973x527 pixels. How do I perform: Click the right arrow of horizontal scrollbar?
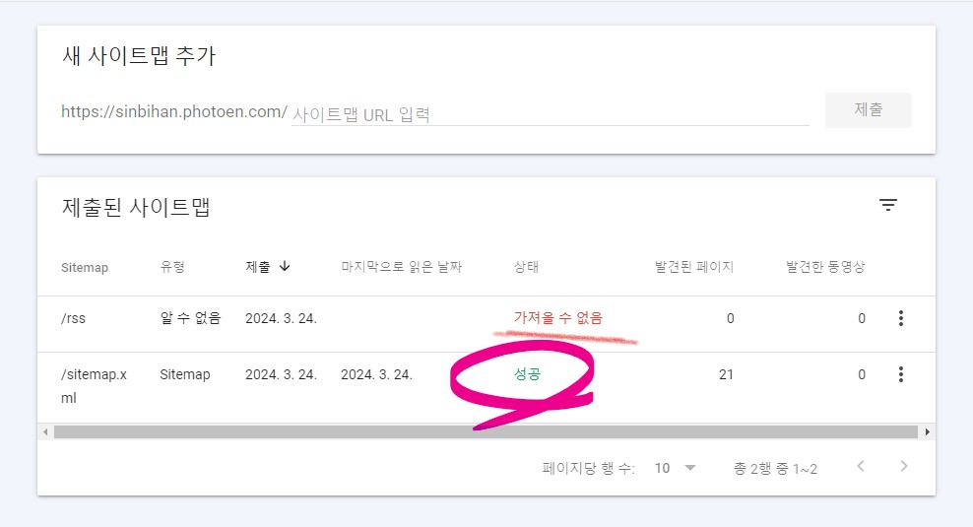coord(927,432)
